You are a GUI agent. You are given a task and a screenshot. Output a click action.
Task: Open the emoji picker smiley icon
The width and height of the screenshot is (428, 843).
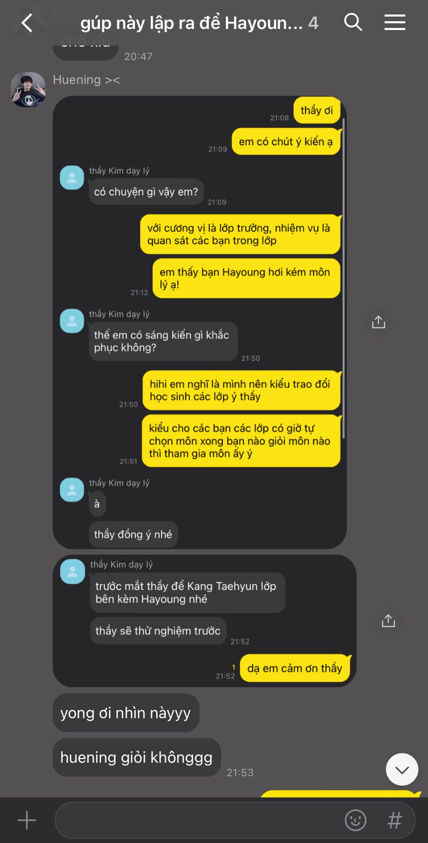(x=356, y=820)
